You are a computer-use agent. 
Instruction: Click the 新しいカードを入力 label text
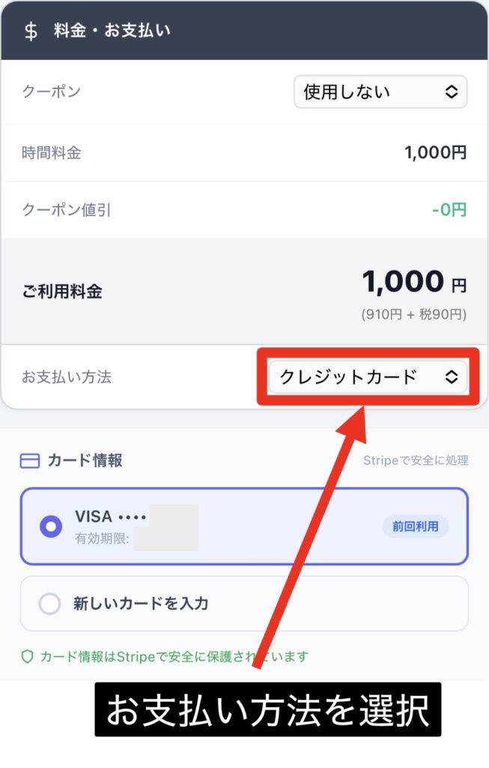(140, 604)
